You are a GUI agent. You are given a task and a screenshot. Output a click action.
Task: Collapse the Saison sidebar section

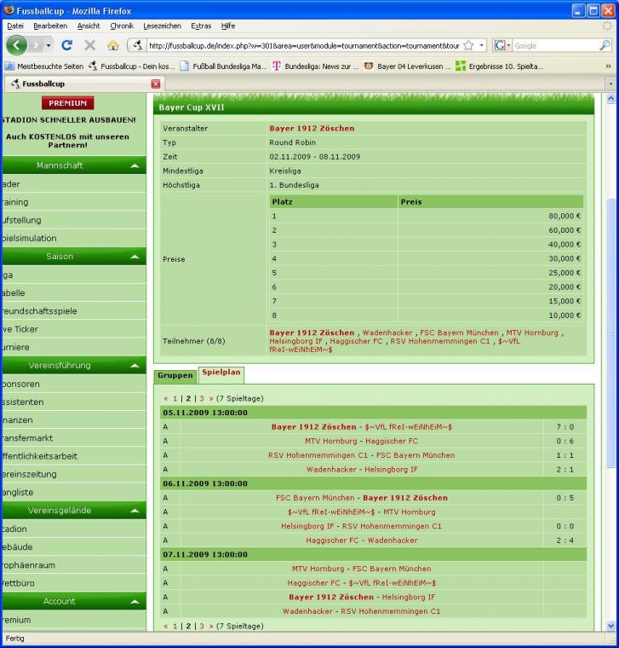(135, 257)
